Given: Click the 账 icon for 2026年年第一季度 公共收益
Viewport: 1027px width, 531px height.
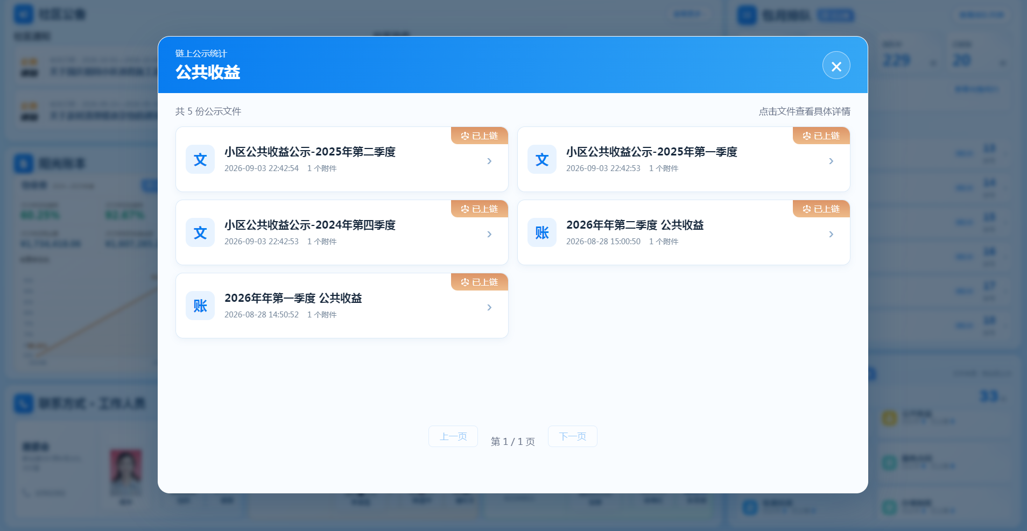Looking at the screenshot, I should click(200, 306).
